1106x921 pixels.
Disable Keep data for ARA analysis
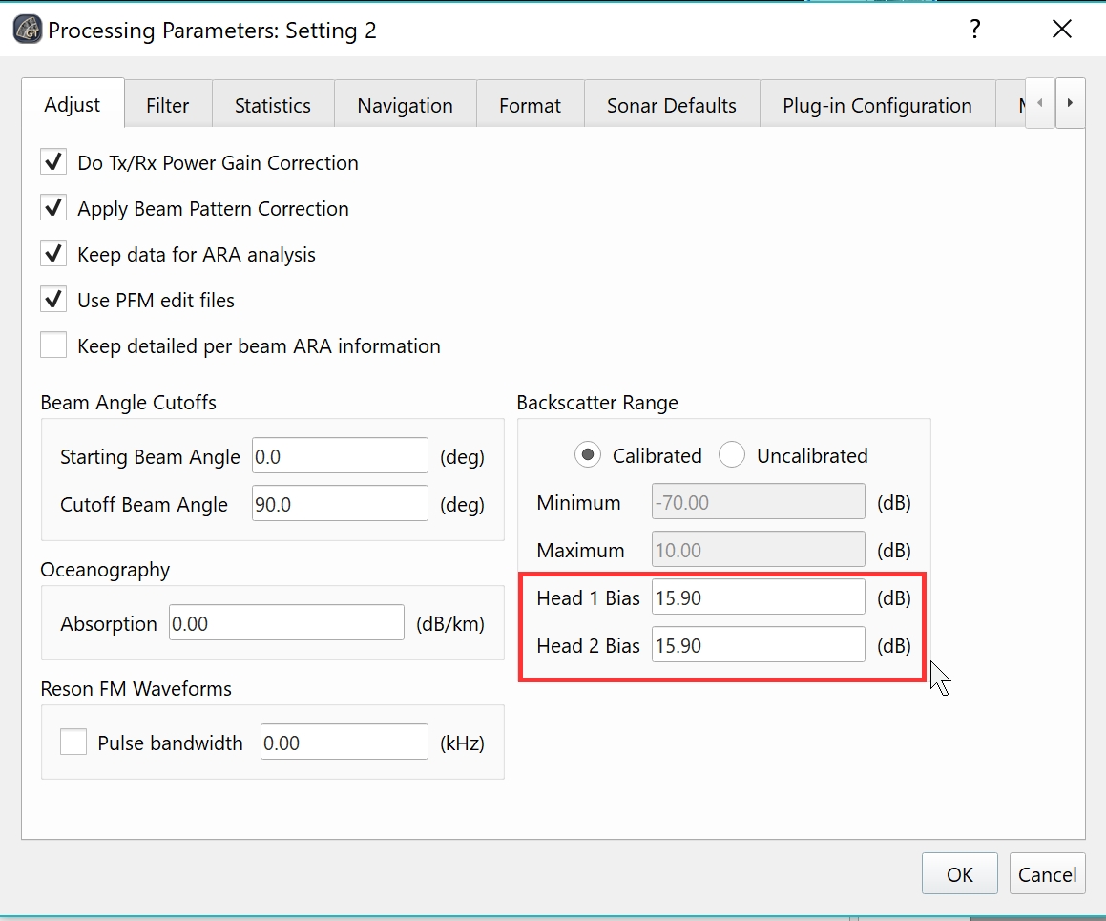click(x=53, y=254)
